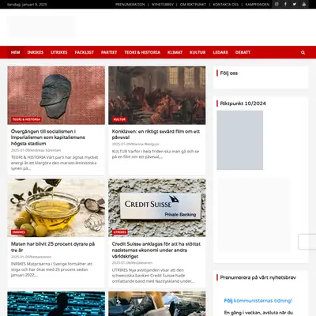Click the site logo in header
The image size is (316, 316).
[41, 27]
